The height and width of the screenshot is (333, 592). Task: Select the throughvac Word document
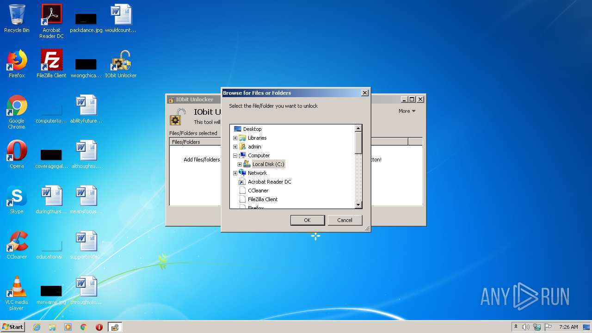pos(86,290)
